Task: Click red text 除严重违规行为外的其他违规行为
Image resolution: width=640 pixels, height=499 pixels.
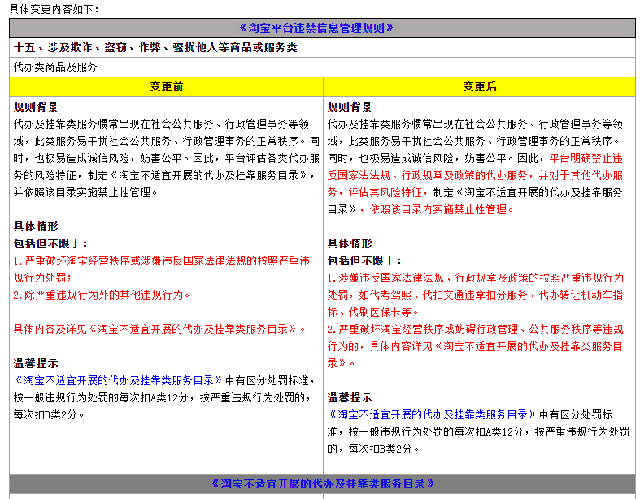Action: click(x=102, y=295)
